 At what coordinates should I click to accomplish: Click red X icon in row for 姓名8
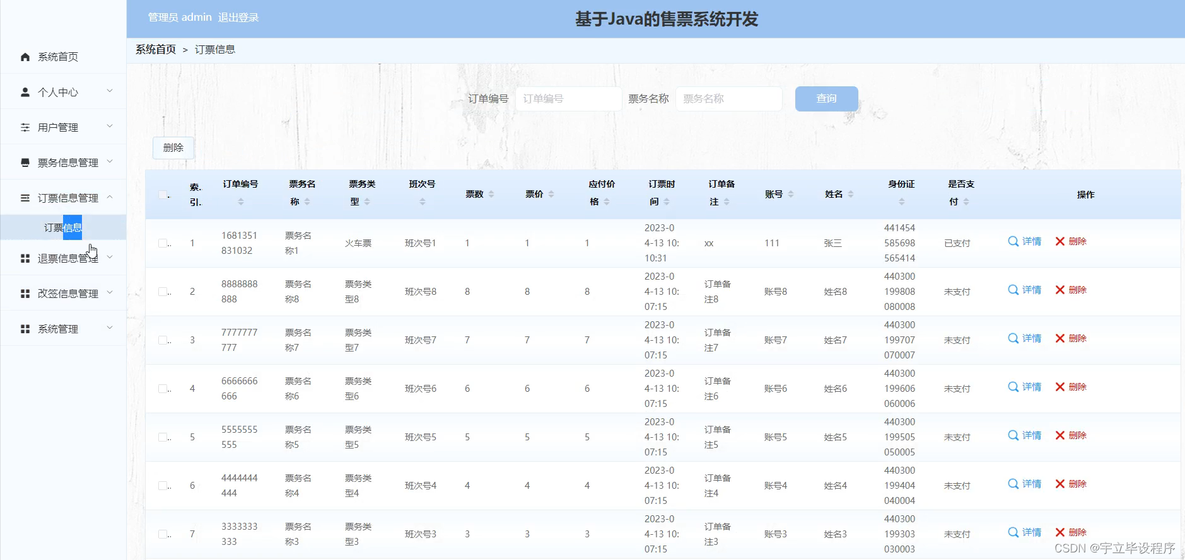point(1060,290)
